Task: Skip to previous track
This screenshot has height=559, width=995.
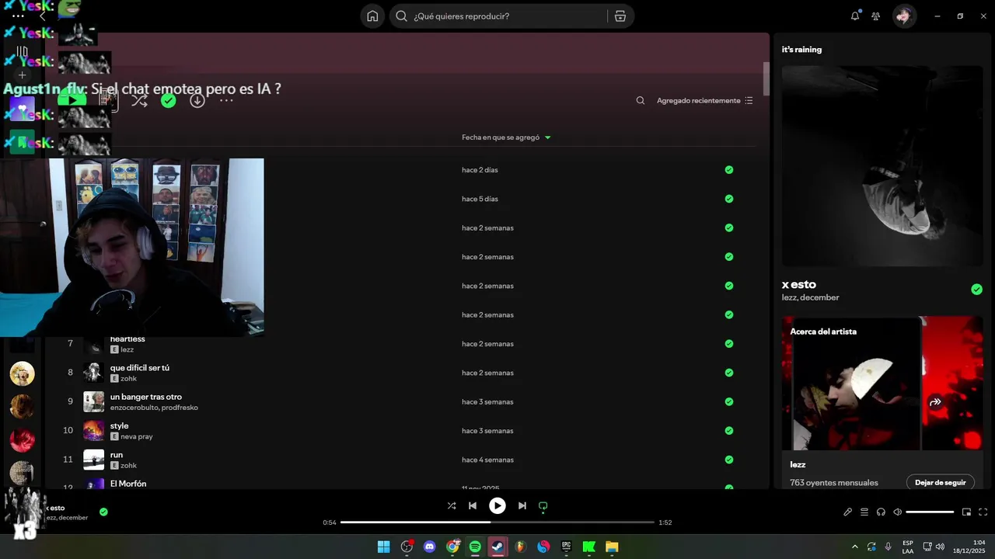Action: (472, 505)
